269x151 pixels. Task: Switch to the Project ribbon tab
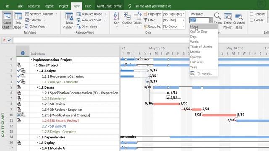click(x=63, y=6)
